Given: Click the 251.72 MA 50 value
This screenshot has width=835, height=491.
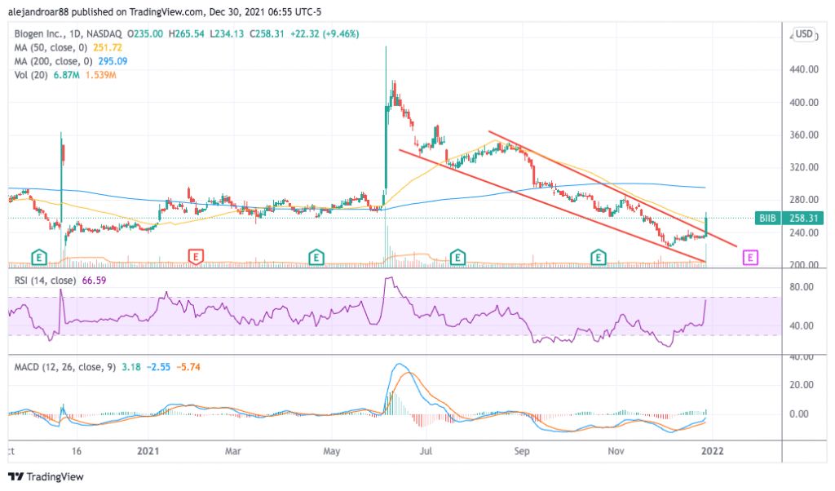Looking at the screenshot, I should (108, 47).
